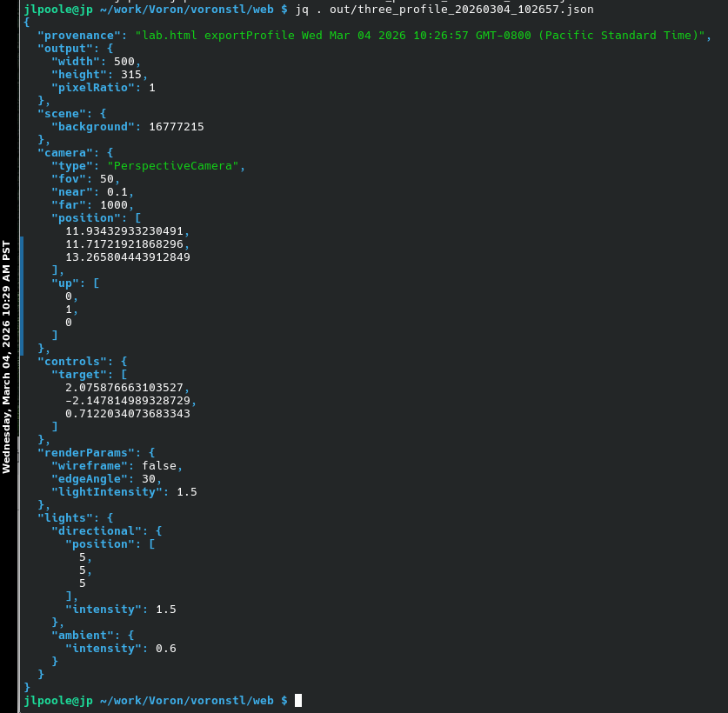This screenshot has width=728, height=713.
Task: Click the background value 16777215
Action: (x=177, y=126)
